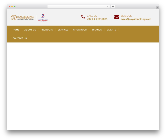Select Services in navigation bar
Image resolution: width=166 pixels, height=140 pixels.
[63, 30]
